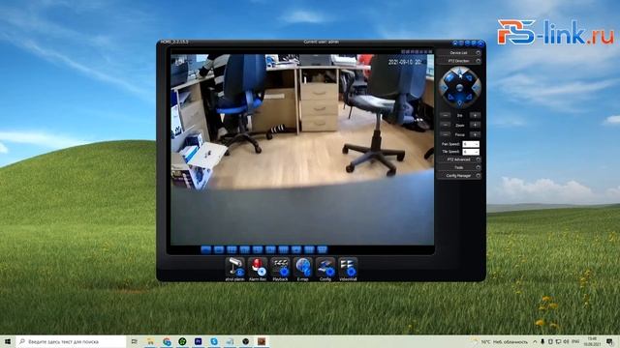Select the ninth layout button under video
Viewport: 620px width, 348px height.
tap(309, 249)
